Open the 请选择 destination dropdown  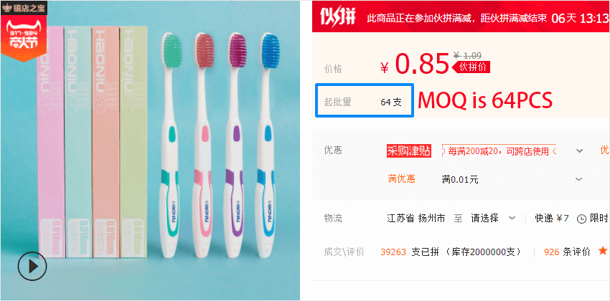coord(493,218)
